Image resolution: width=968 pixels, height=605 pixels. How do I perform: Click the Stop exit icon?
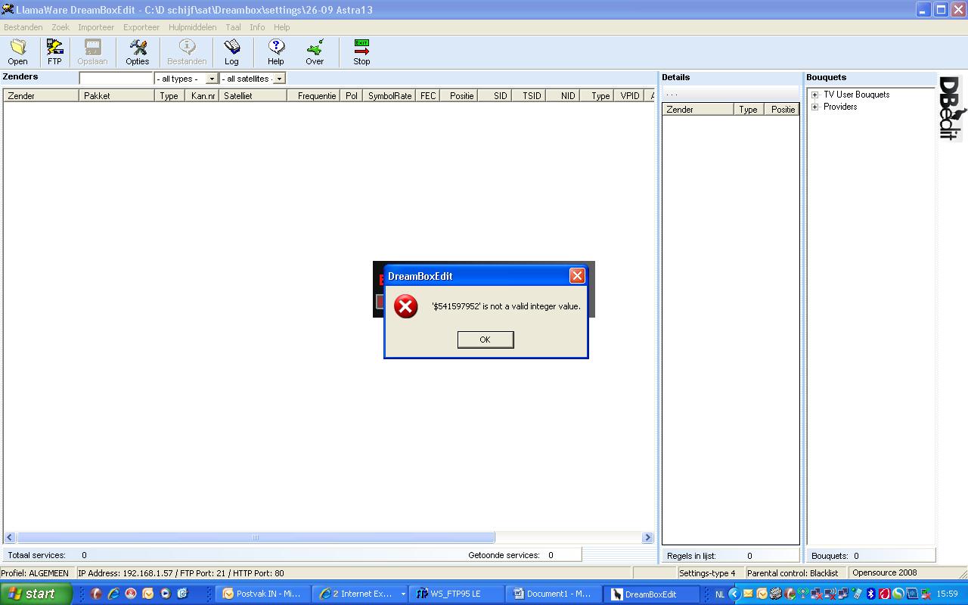361,52
